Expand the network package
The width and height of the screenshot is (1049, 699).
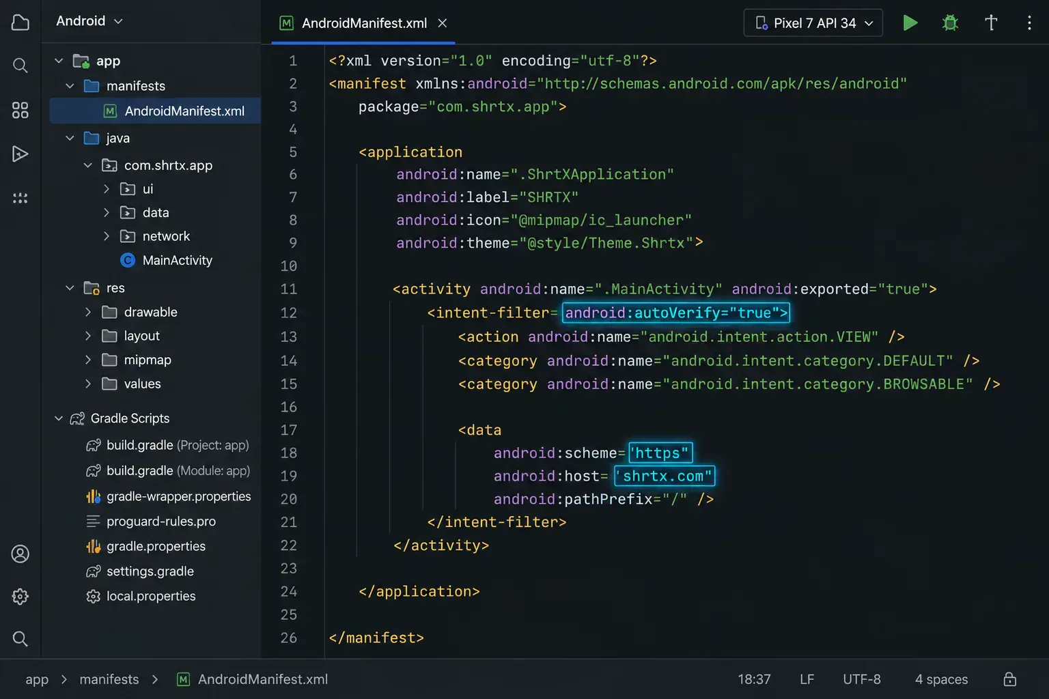pyautogui.click(x=106, y=236)
